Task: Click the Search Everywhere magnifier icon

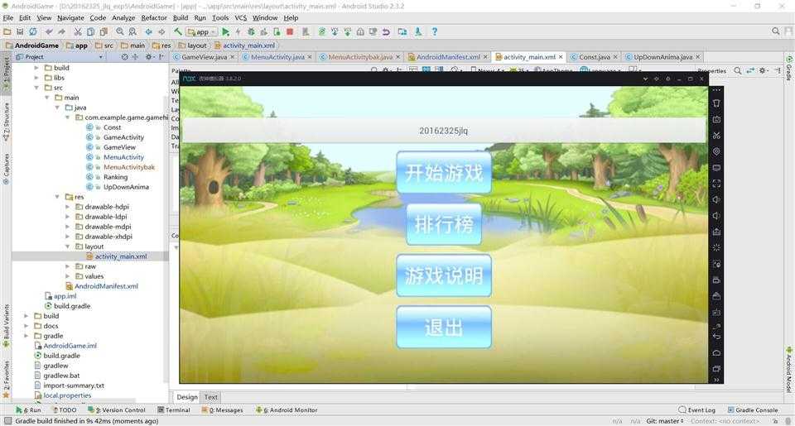Action: 776,31
